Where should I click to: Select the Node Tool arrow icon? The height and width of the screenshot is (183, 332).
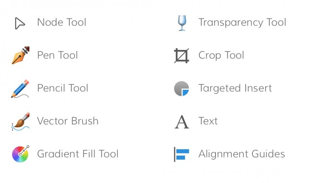tap(20, 23)
